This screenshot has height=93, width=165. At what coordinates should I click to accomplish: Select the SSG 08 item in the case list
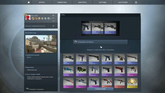68,59
